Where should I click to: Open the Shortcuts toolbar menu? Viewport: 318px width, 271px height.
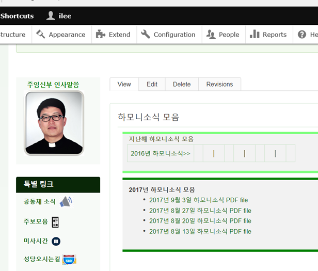[x=17, y=16]
